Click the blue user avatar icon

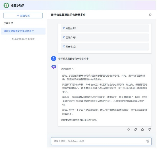coord(54,59)
